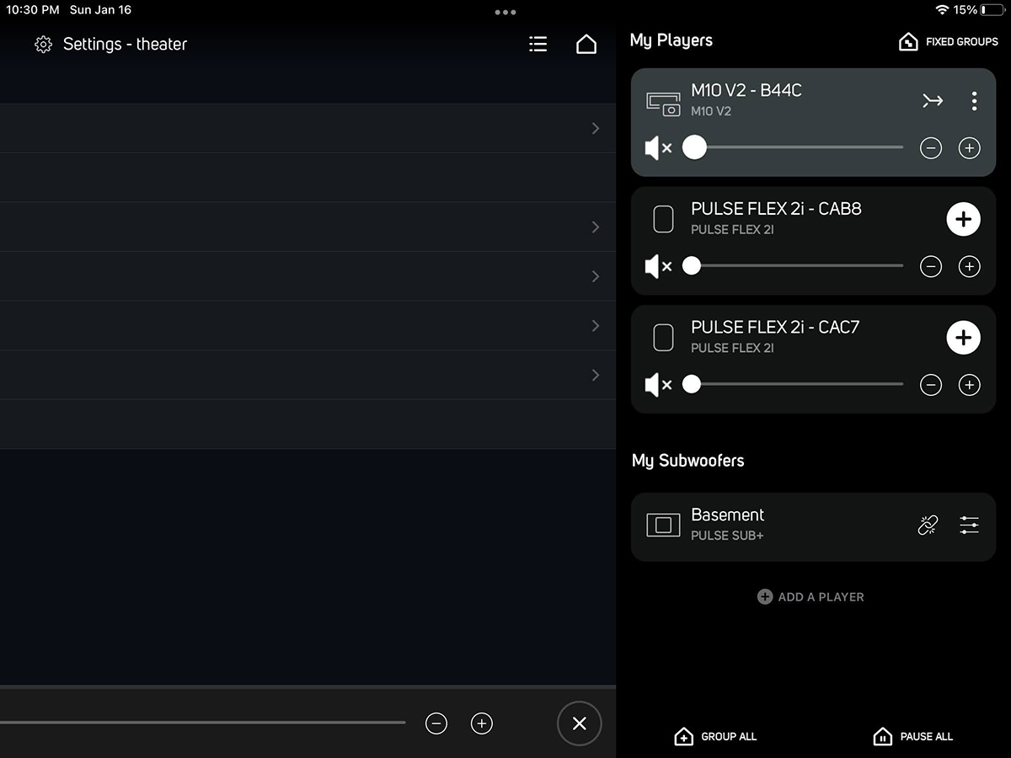The height and width of the screenshot is (758, 1011).
Task: Tap the My Players heading
Action: point(671,40)
